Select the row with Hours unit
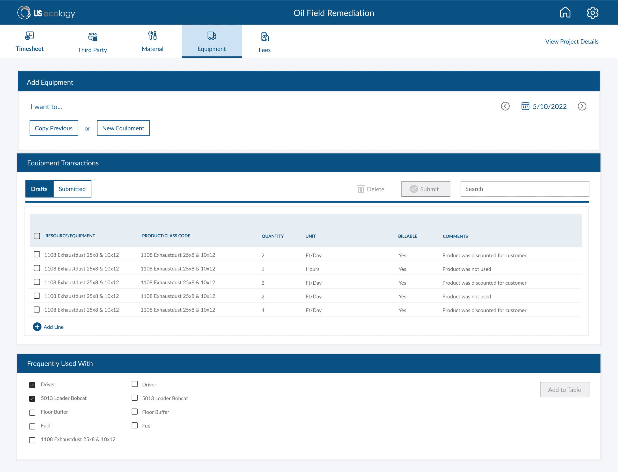Screen dimensions: 618x472 37,268
